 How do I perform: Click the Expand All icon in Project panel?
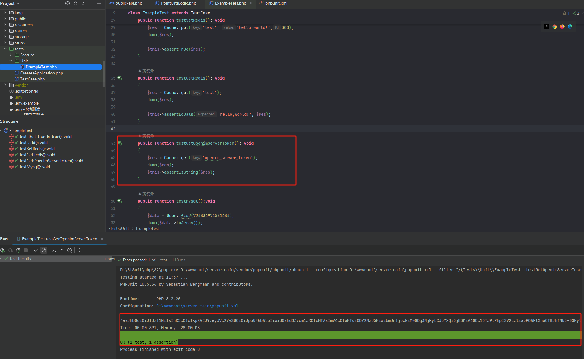[x=75, y=3]
